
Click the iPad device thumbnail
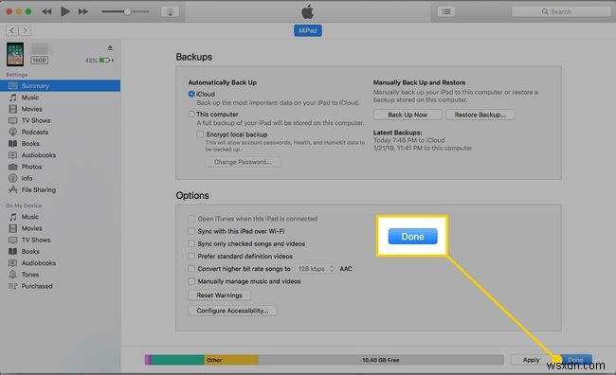tap(15, 54)
